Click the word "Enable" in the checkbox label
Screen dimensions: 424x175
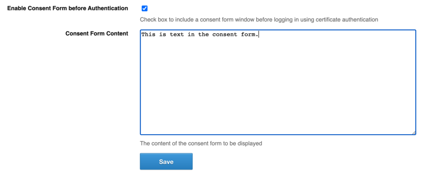point(17,8)
